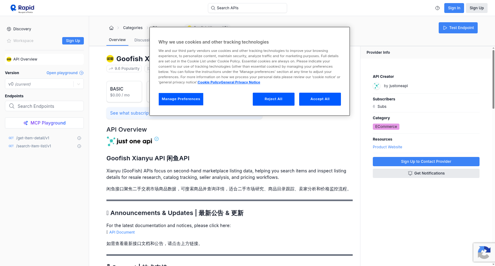Open the MCP Playground button
Image resolution: width=495 pixels, height=266 pixels.
(44, 123)
